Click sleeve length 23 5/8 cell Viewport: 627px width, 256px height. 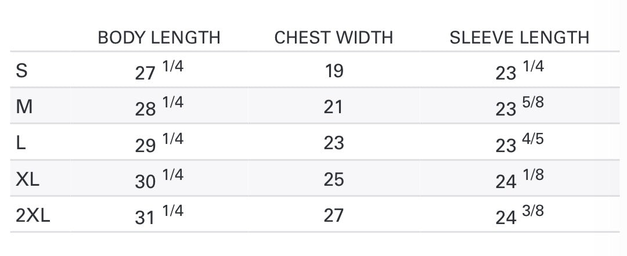(x=520, y=106)
